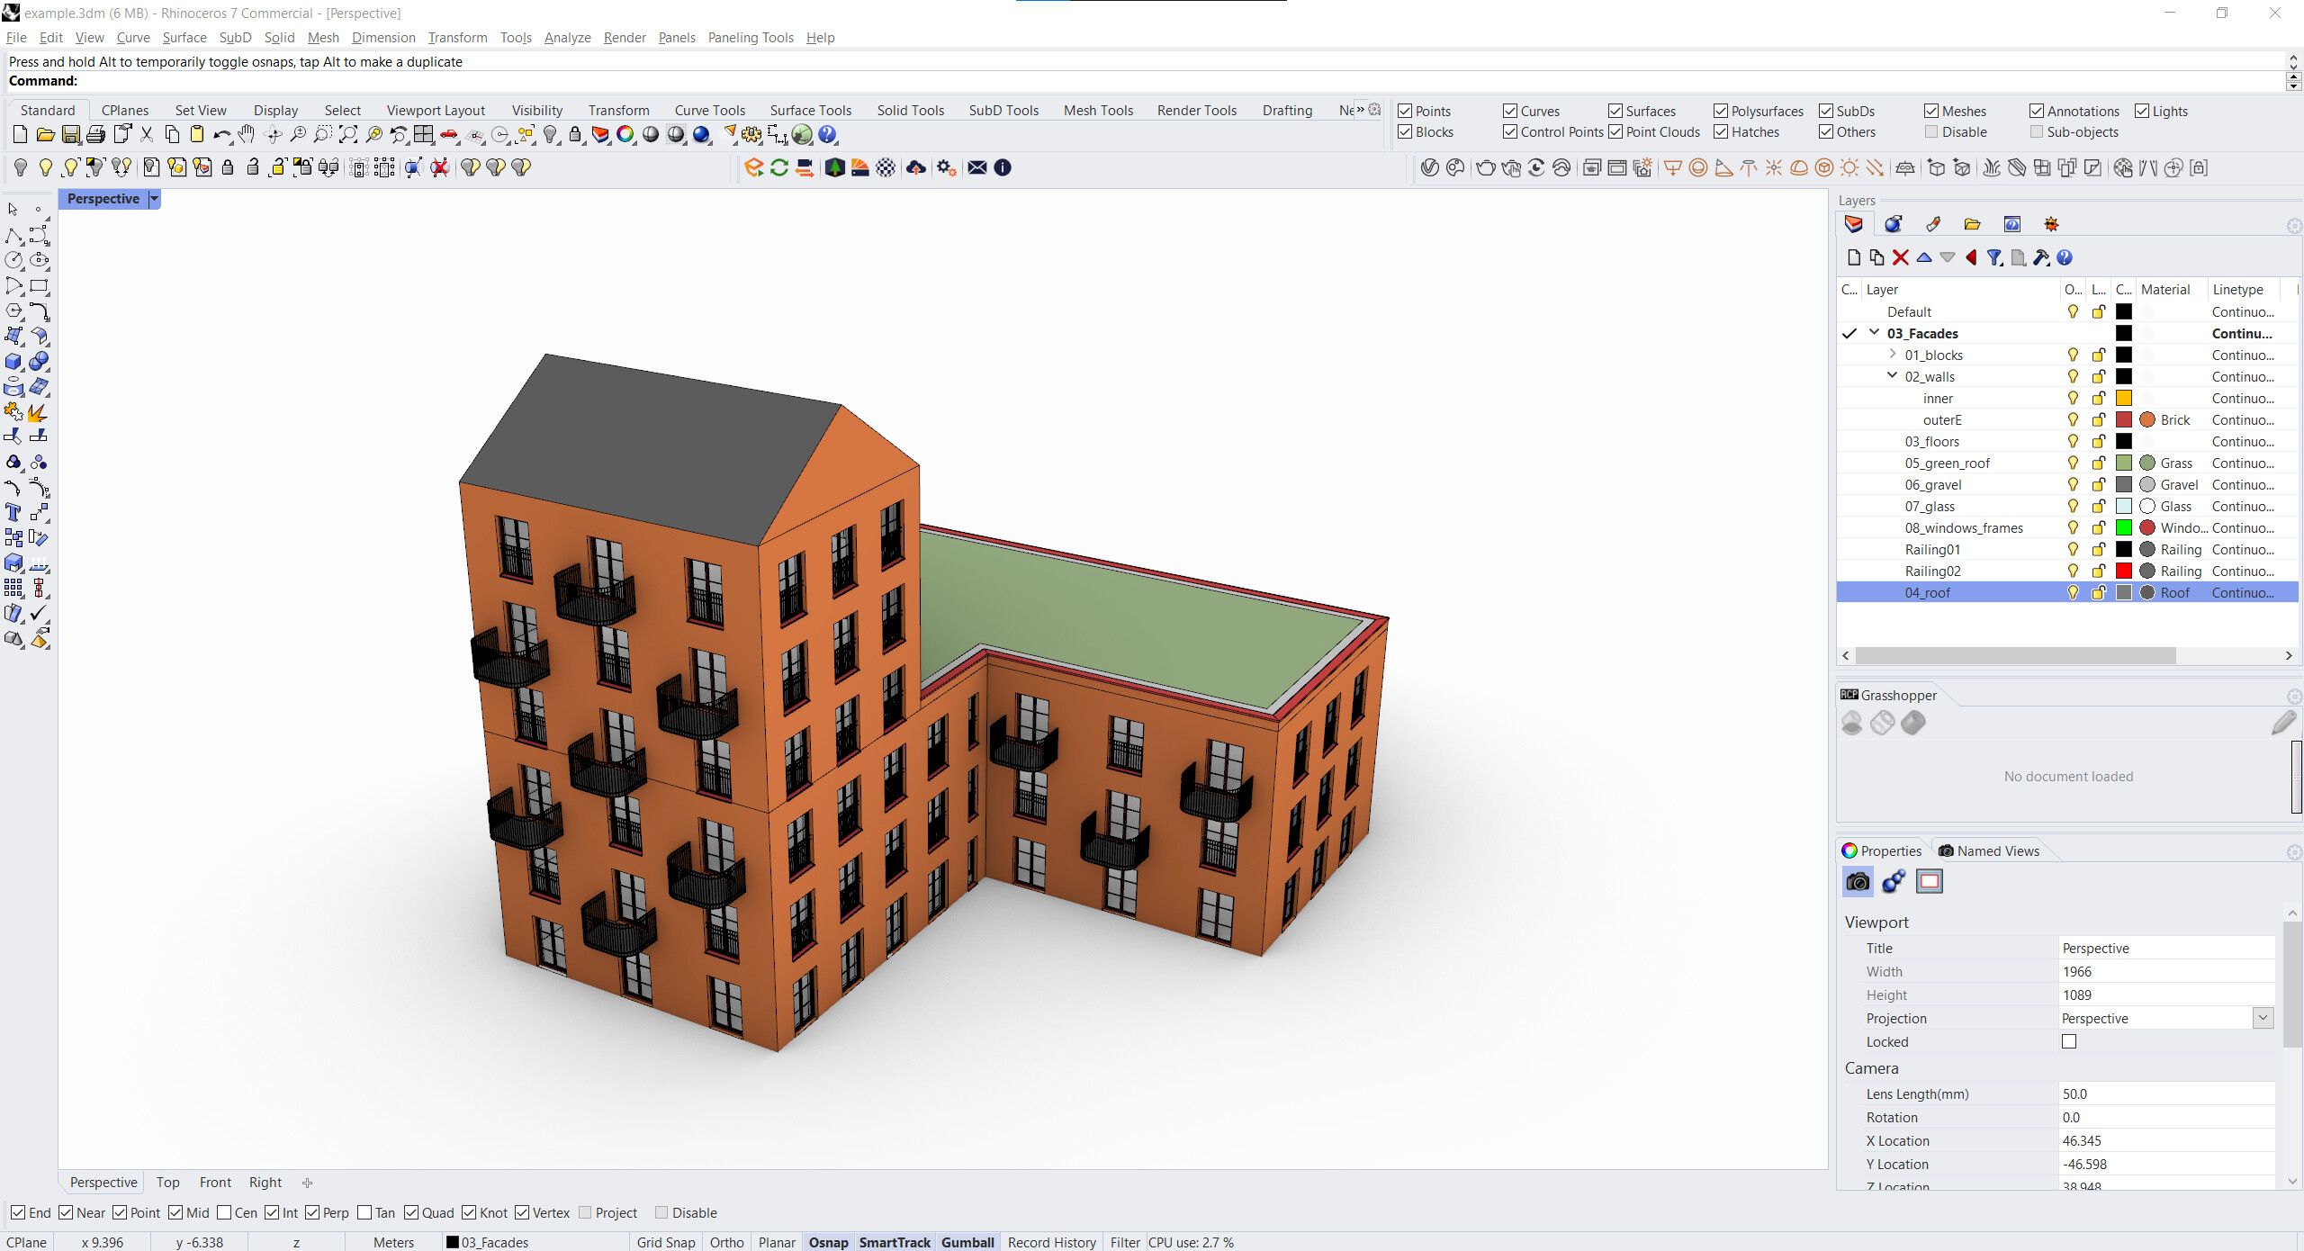Enable the Tan object snap
This screenshot has width=2304, height=1251.
(x=364, y=1212)
